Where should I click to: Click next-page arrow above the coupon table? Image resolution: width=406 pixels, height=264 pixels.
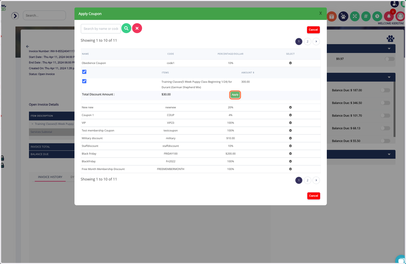(x=316, y=41)
